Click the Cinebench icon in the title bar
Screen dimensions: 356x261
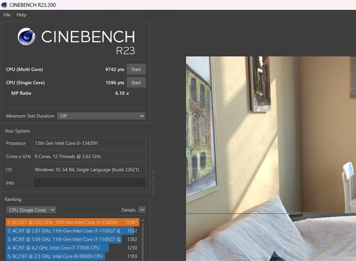coord(4,4)
